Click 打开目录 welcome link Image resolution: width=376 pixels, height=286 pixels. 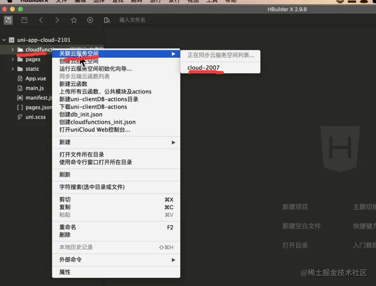[x=295, y=246]
